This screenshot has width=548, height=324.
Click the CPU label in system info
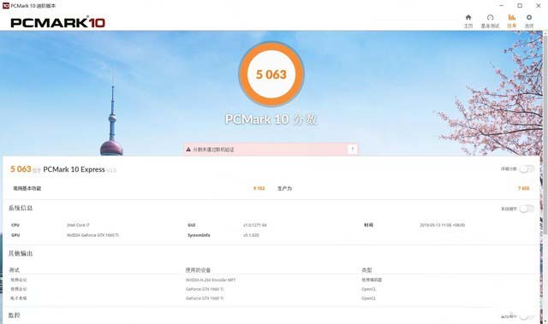click(x=15, y=225)
